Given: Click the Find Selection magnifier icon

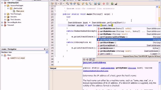Looking at the screenshot, I should coord(67,4).
